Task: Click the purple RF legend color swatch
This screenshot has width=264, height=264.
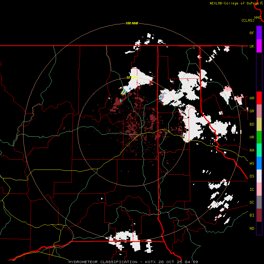Action: (x=259, y=33)
